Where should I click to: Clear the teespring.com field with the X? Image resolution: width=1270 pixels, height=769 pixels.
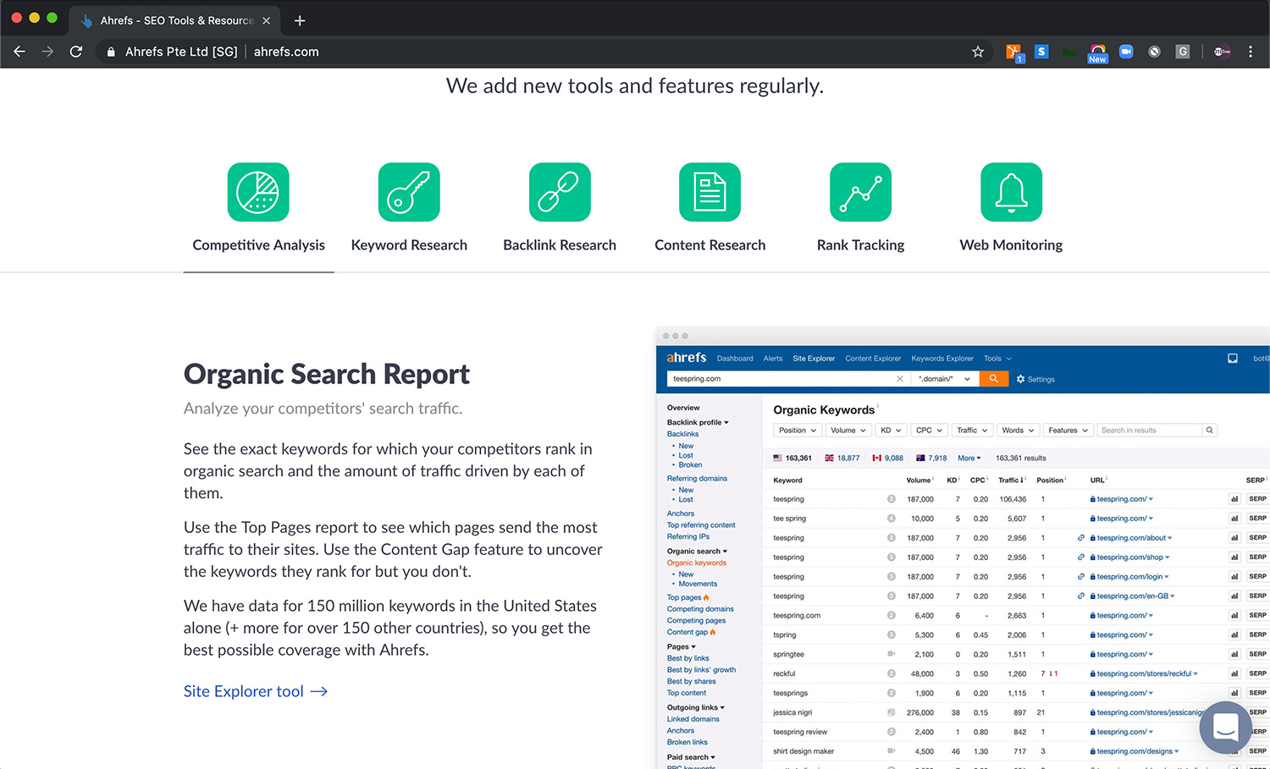click(900, 379)
